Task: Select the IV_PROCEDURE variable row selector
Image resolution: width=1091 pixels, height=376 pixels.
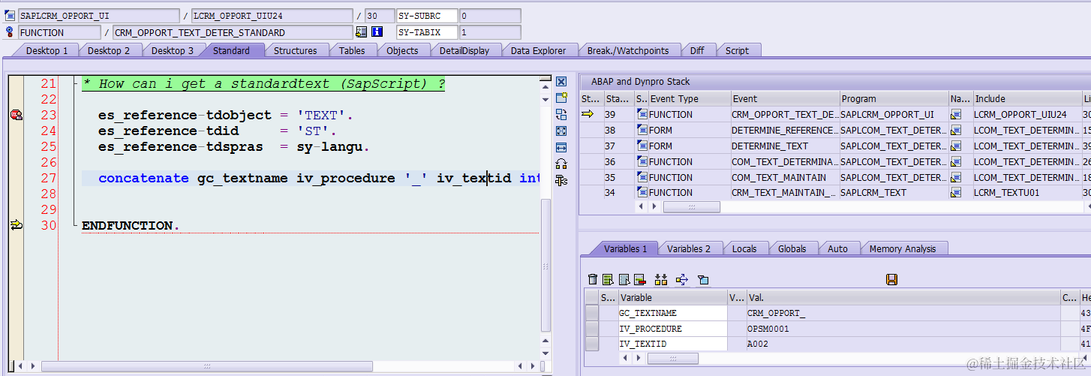Action: pyautogui.click(x=592, y=329)
